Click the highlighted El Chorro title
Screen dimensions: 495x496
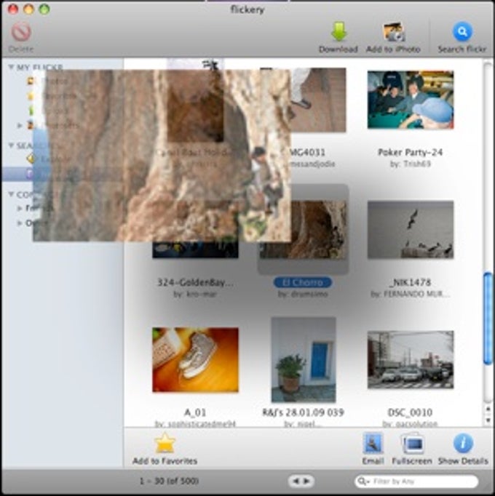click(x=303, y=282)
